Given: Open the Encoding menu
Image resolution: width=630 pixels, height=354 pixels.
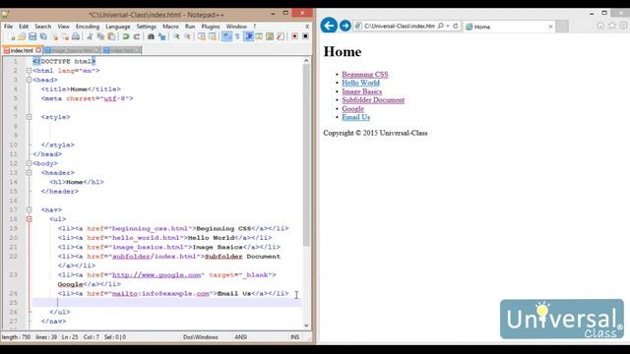Looking at the screenshot, I should (x=88, y=27).
